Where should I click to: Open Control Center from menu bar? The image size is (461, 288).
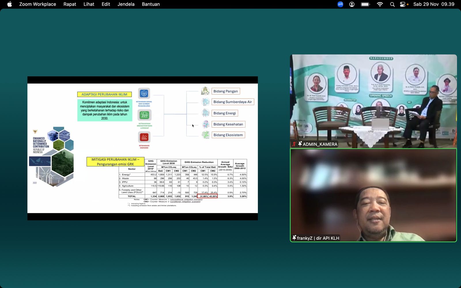(403, 4)
